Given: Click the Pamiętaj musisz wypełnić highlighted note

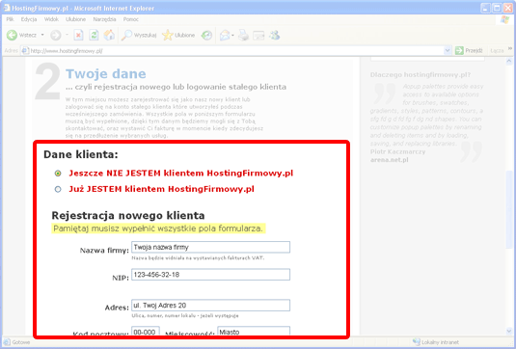Looking at the screenshot, I should click(158, 228).
